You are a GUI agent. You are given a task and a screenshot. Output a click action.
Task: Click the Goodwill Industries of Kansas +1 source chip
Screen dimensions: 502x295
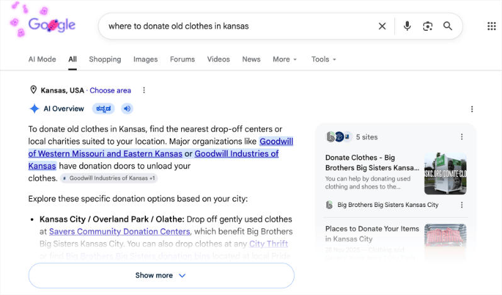[x=109, y=178]
